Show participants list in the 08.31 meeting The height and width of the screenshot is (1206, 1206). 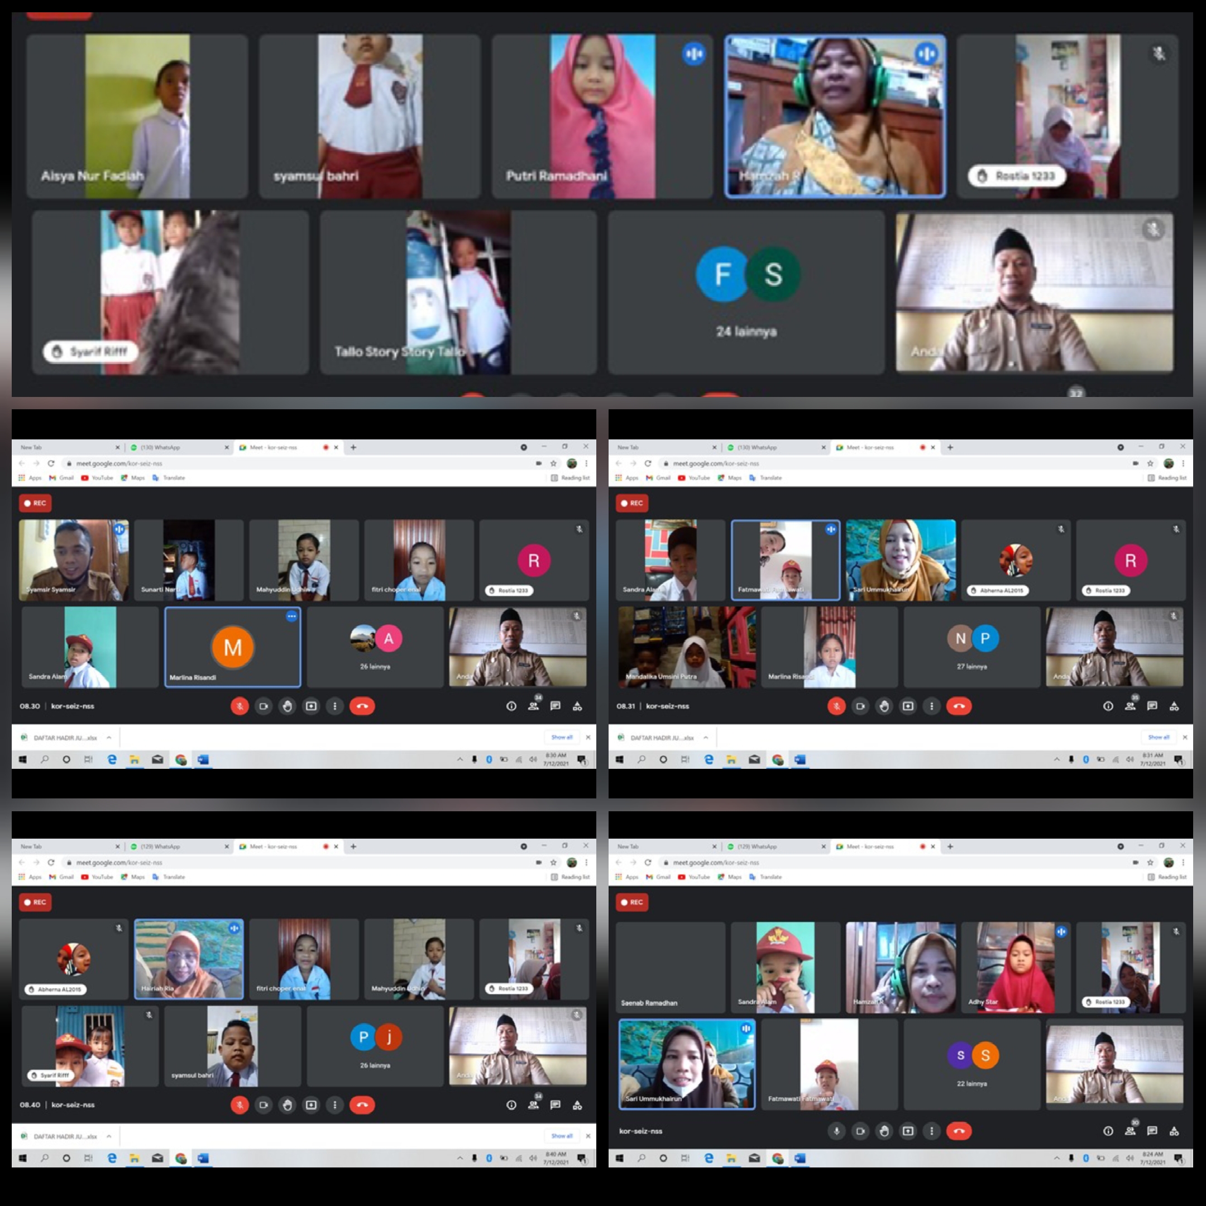tap(1130, 706)
